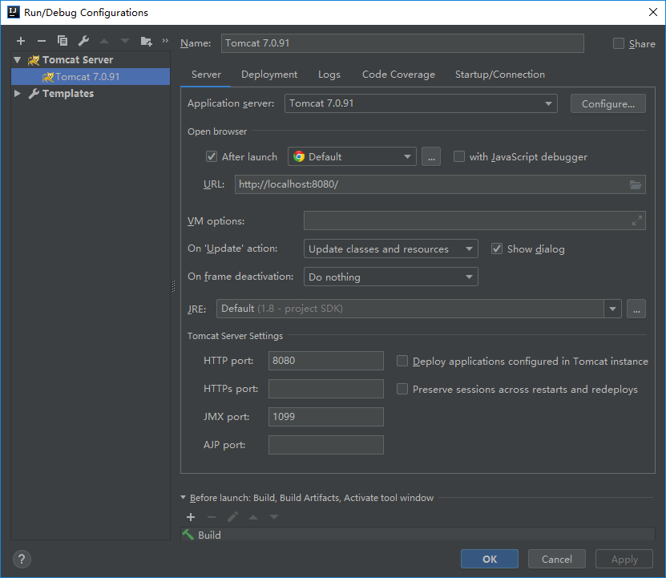
Task: Click the AJP port field
Action: coord(325,445)
